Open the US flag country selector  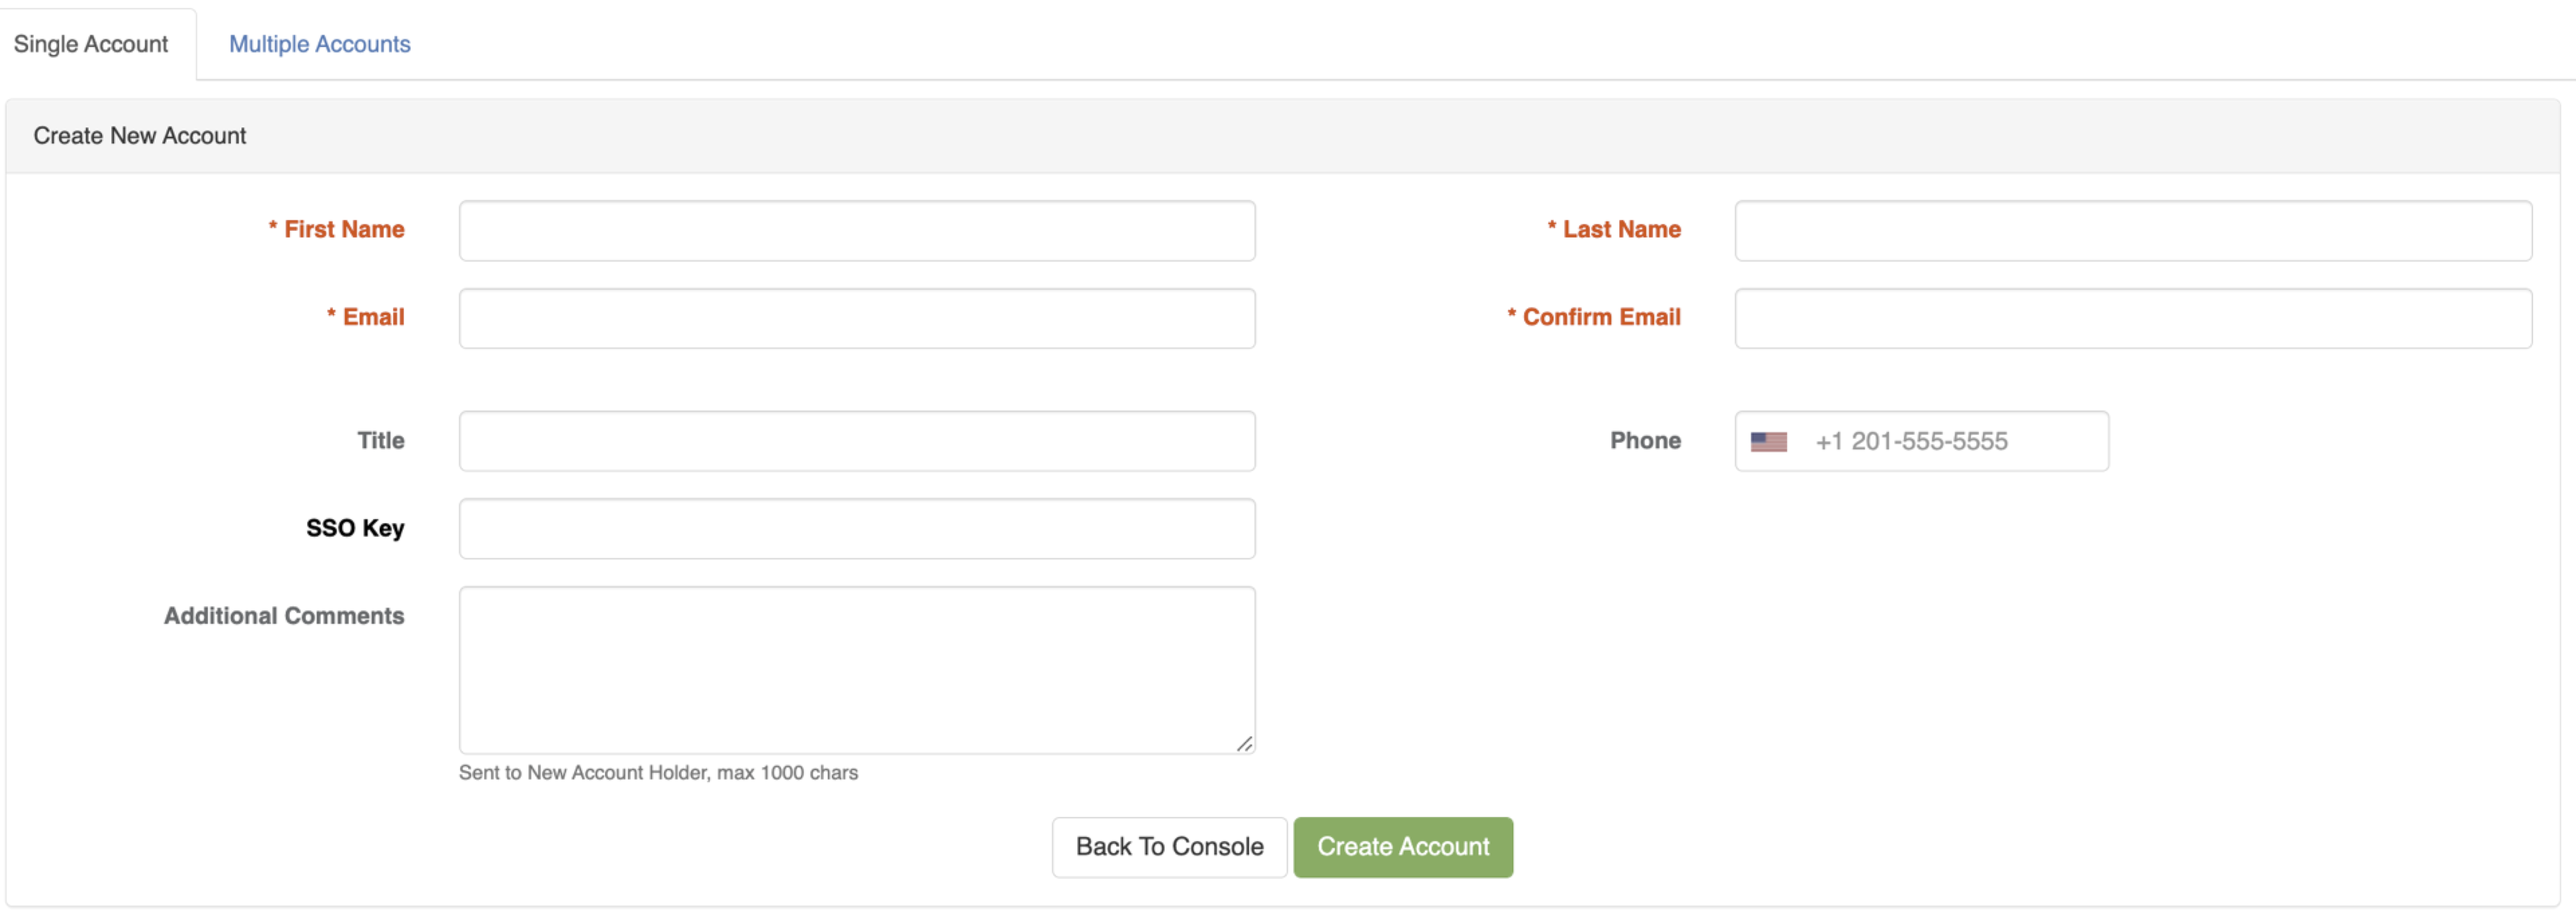pyautogui.click(x=1768, y=441)
